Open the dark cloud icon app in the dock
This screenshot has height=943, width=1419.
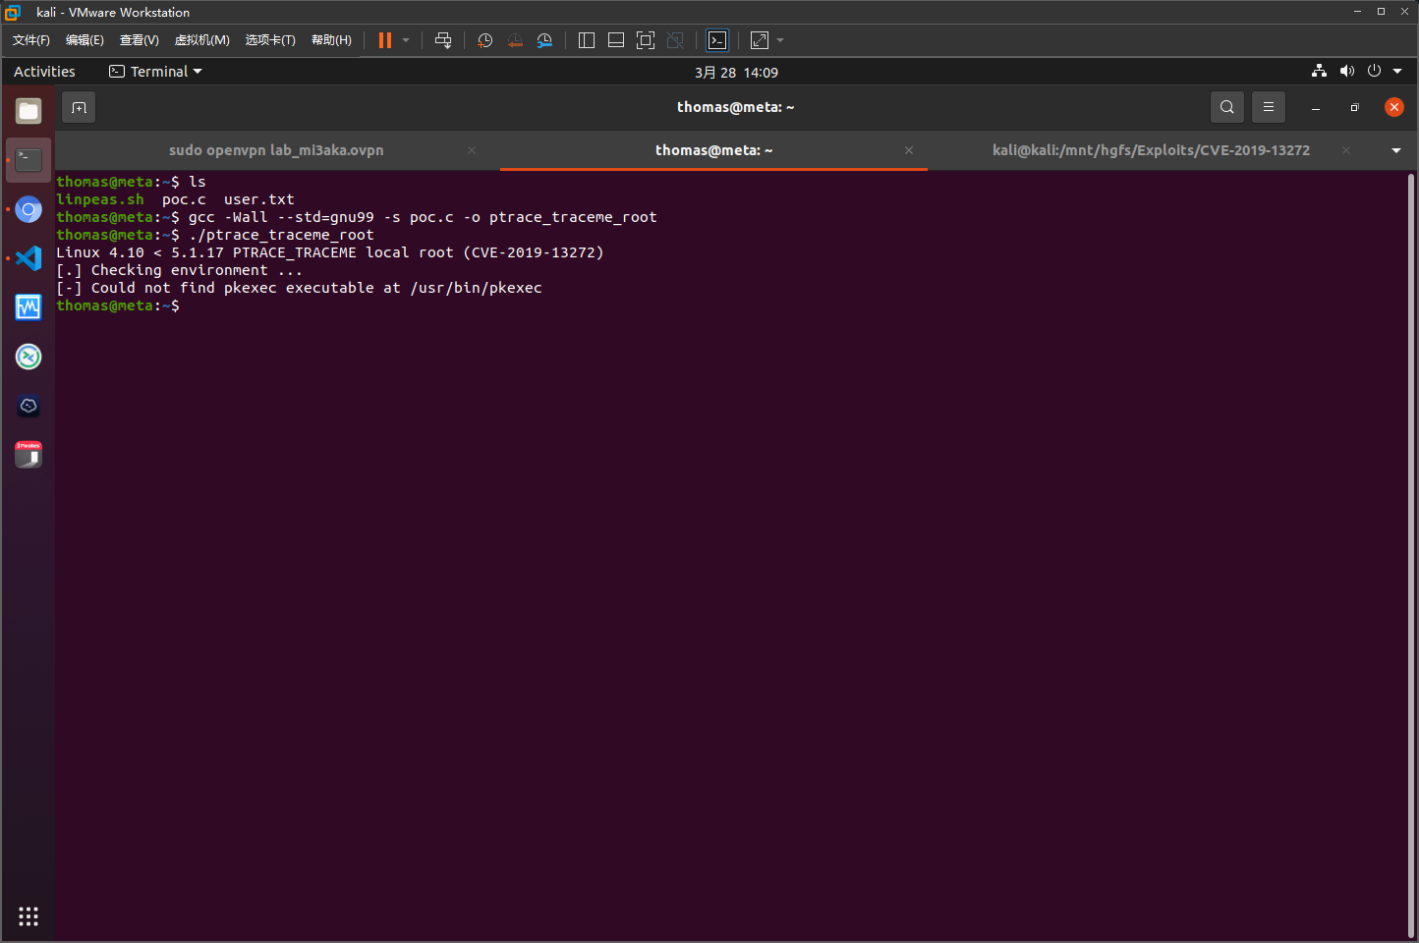[x=28, y=406]
